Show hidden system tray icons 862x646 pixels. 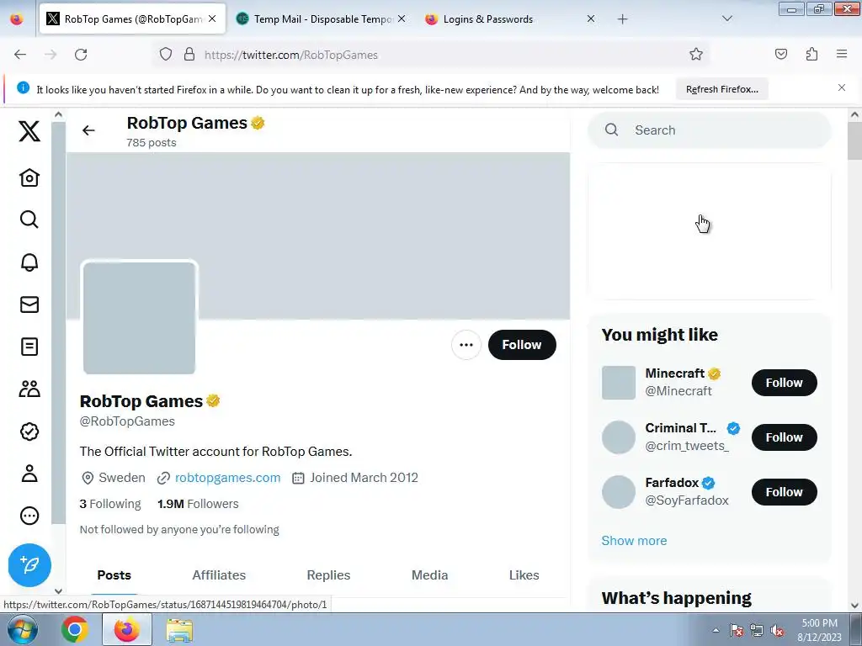pyautogui.click(x=716, y=630)
